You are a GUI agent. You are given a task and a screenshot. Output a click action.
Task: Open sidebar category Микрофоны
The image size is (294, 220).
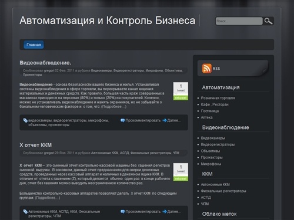pyautogui.click(x=211, y=164)
